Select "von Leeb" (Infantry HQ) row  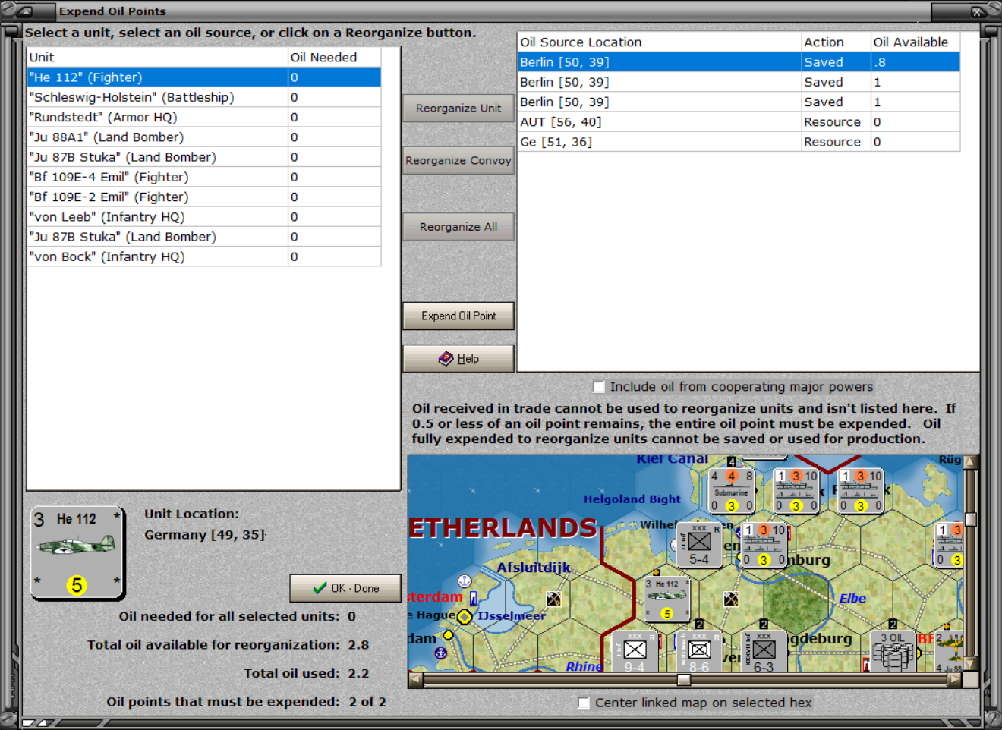(204, 217)
